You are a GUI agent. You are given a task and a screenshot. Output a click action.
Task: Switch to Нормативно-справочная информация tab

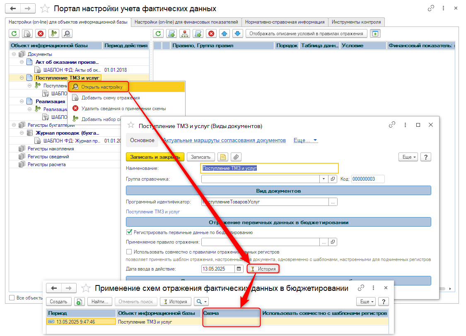(285, 22)
